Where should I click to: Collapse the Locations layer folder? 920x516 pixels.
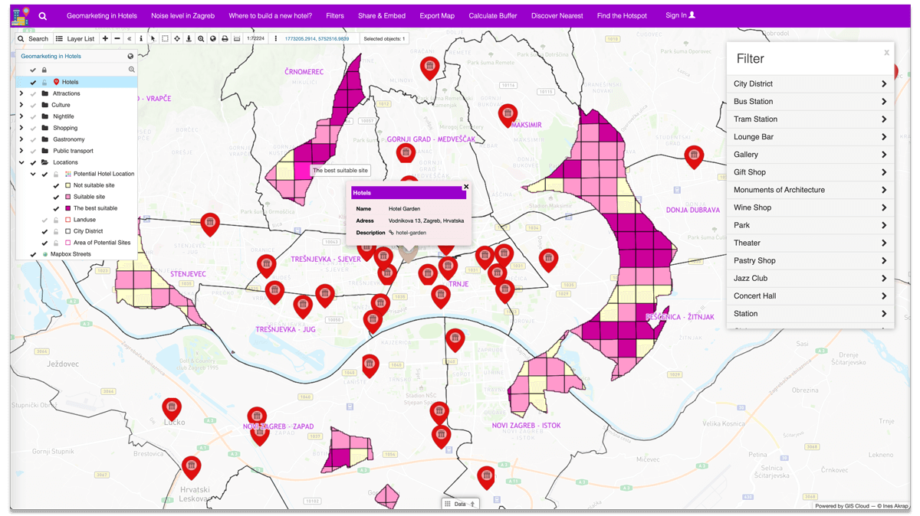click(x=21, y=162)
